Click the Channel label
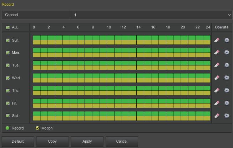The height and width of the screenshot is (148, 233). coord(11,15)
